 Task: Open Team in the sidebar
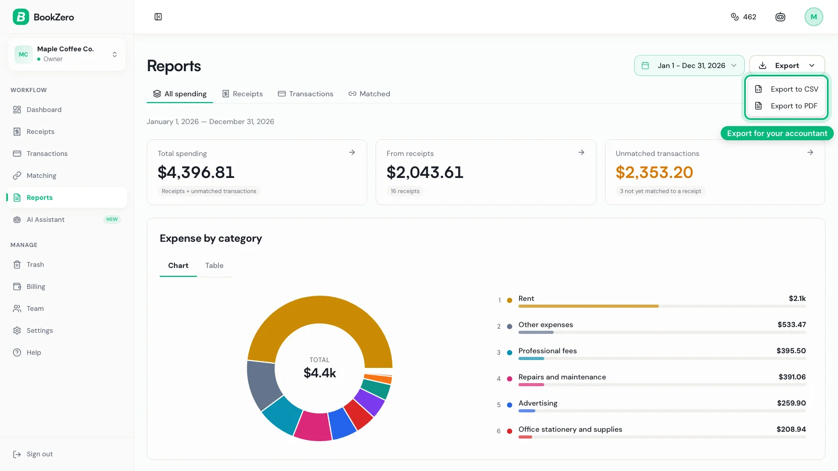pos(67,309)
